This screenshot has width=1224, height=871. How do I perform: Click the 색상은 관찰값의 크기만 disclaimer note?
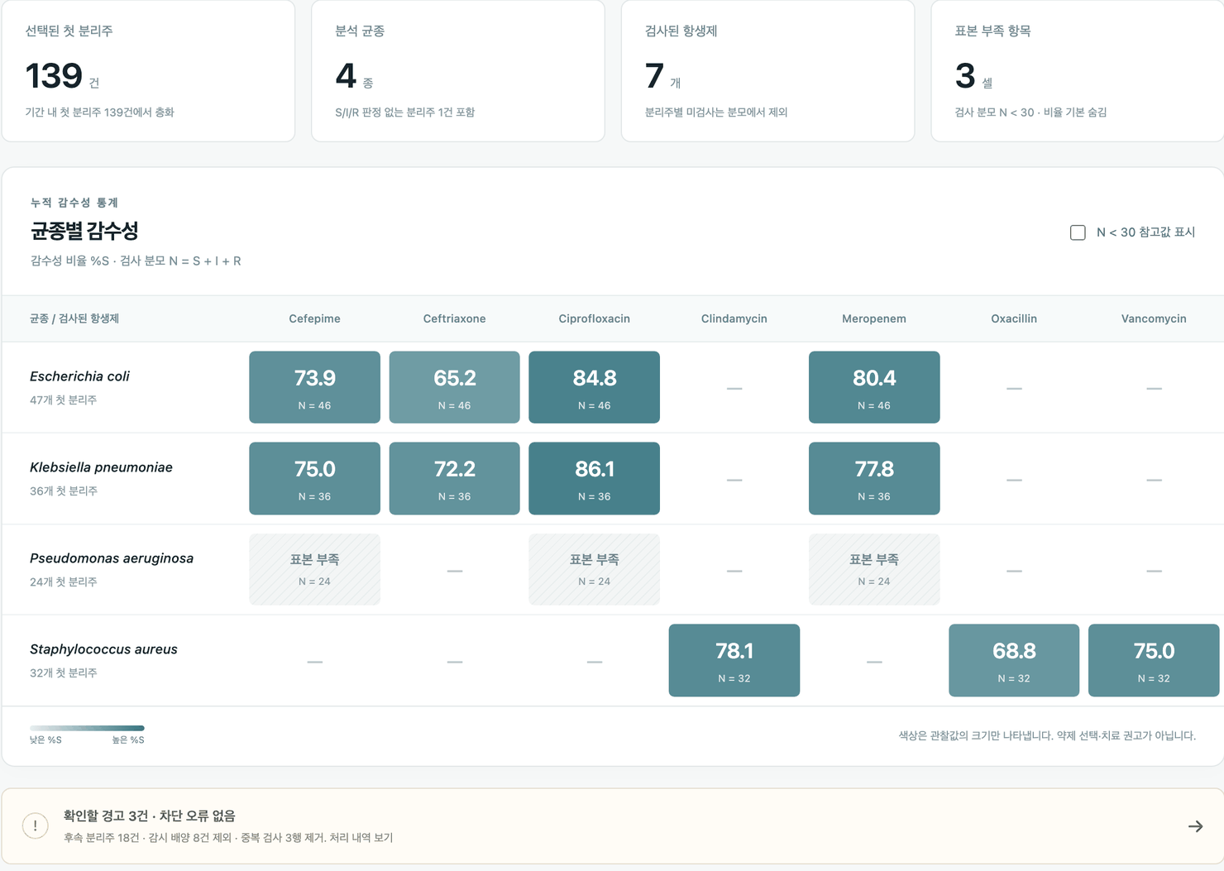pos(1047,735)
